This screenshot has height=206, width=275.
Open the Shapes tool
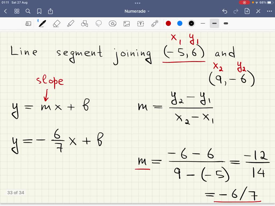click(x=85, y=23)
